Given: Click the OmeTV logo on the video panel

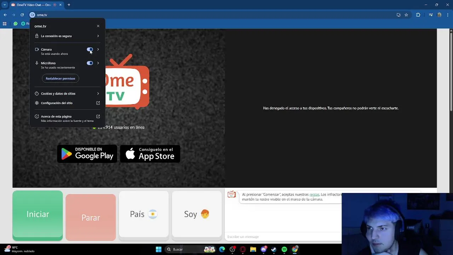Looking at the screenshot, I should pyautogui.click(x=127, y=81).
